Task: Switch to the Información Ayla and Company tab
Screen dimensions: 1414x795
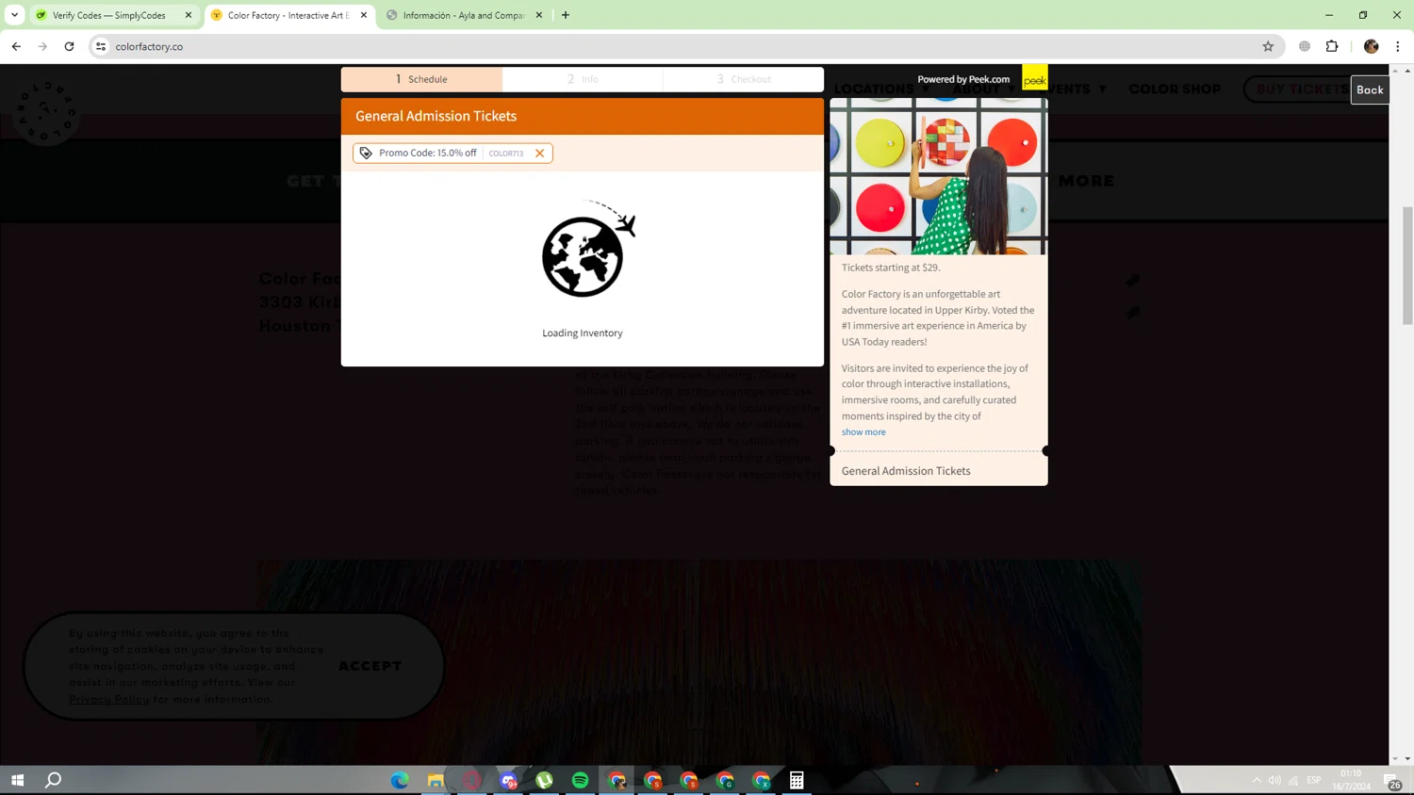Action: (x=464, y=15)
